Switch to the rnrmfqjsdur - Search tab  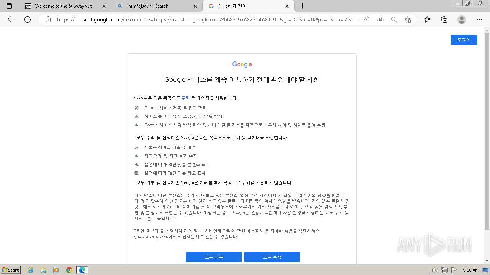(156, 6)
